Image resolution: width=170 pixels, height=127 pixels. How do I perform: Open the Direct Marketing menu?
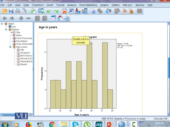coord(88,5)
